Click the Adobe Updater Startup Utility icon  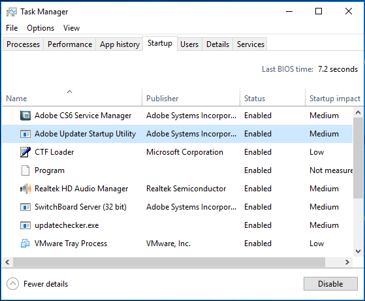(25, 134)
